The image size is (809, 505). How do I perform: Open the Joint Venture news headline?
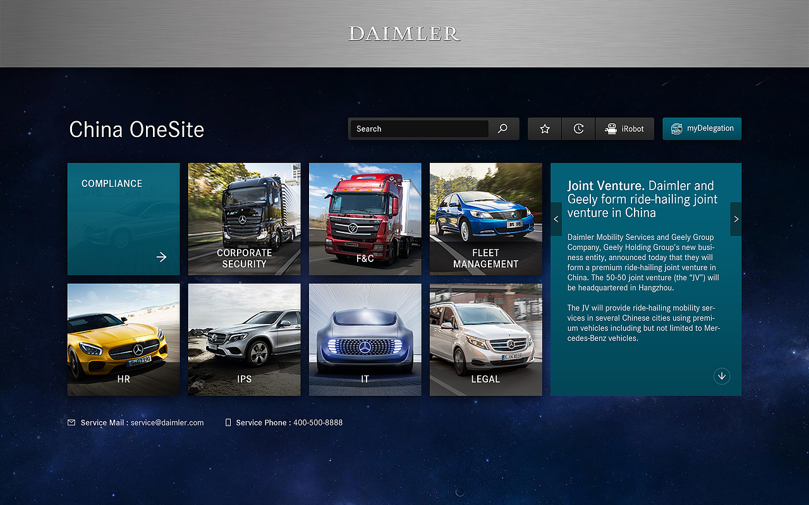642,199
